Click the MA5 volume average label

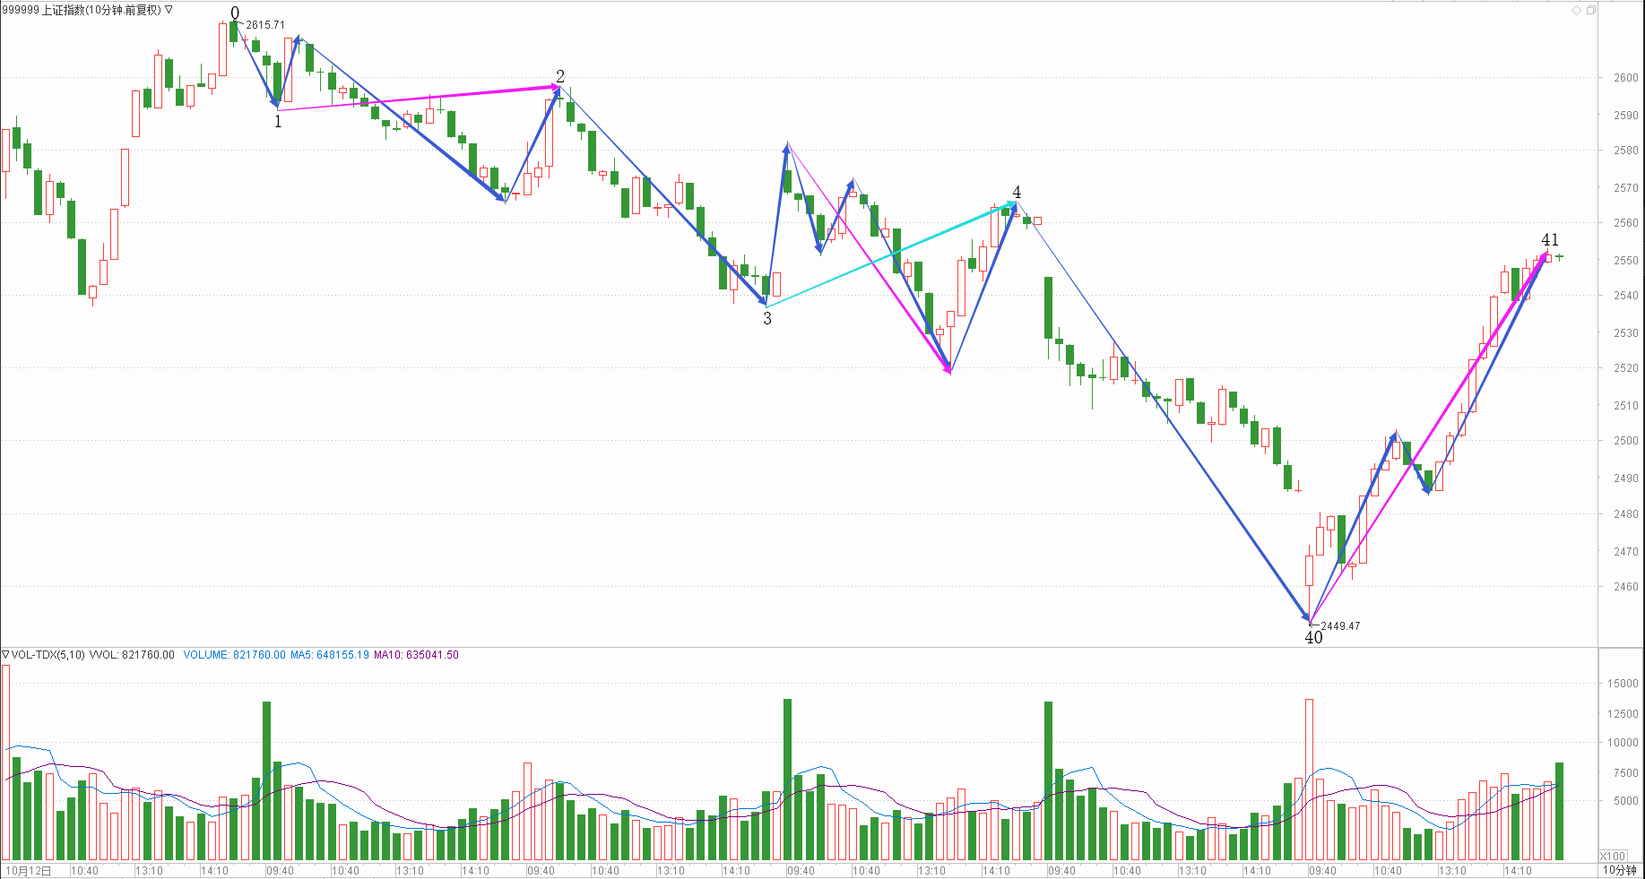pos(329,655)
